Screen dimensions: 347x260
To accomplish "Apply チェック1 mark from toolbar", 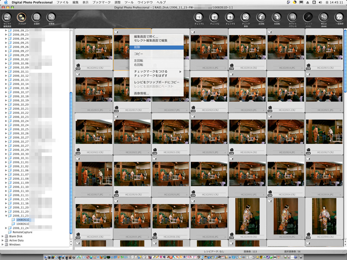I will click(199, 17).
